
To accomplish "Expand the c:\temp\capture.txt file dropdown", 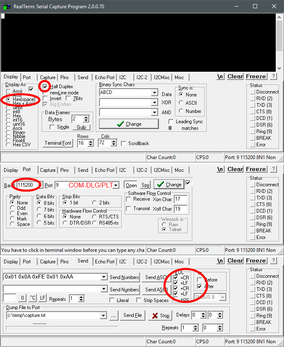I will pos(103,315).
